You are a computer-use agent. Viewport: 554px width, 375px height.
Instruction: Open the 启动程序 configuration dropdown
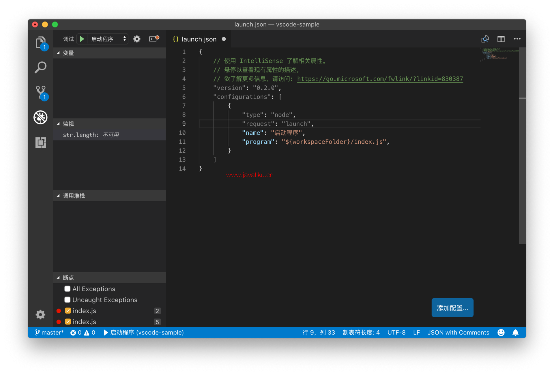click(108, 39)
